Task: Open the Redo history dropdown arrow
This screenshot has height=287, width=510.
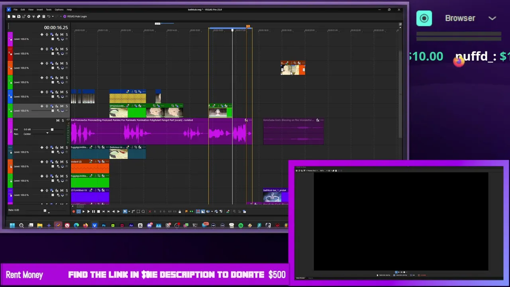Action: click(x=61, y=16)
